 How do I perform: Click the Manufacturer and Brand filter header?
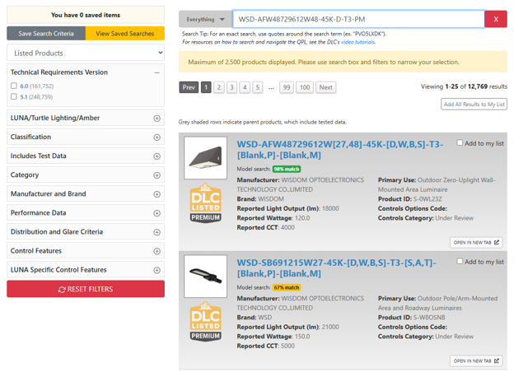click(86, 194)
